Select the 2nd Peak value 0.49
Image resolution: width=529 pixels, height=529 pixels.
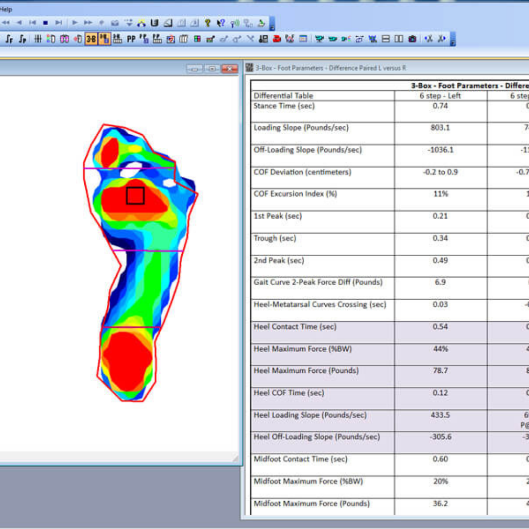pyautogui.click(x=440, y=261)
